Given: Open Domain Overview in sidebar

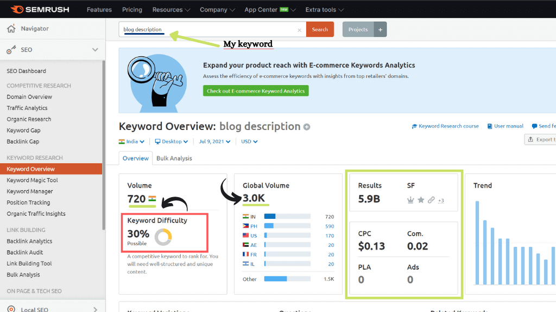Looking at the screenshot, I should point(29,96).
